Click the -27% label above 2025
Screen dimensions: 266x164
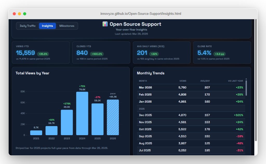pyautogui.click(x=98, y=97)
